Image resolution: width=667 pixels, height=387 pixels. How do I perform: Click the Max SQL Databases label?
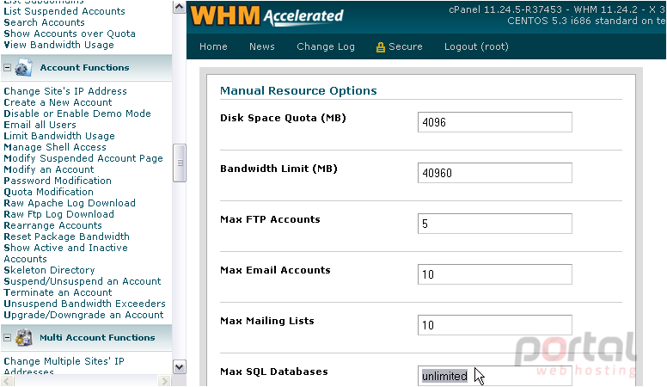click(274, 372)
